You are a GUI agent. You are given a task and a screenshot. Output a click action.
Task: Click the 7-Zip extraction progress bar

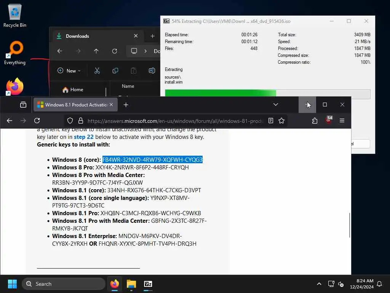[x=268, y=94]
